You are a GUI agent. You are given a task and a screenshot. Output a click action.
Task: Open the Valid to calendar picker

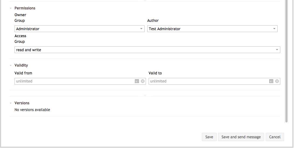pos(271,81)
